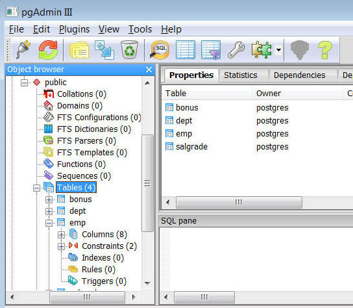Open object properties toolbar icon
The height and width of the screenshot is (308, 353).
tap(79, 50)
